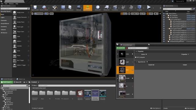The height and width of the screenshot is (110, 196).
Task: Start Play in the editor
Action: 149,8
